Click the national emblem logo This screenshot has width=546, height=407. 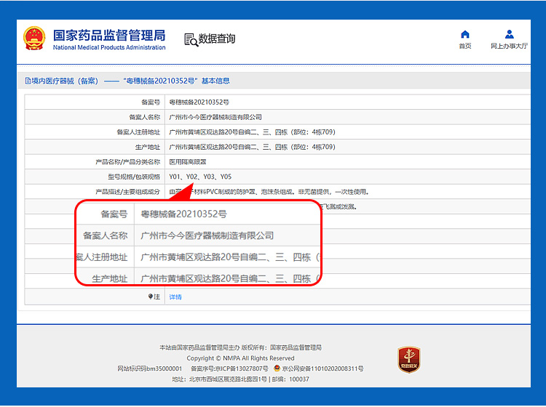(34, 39)
